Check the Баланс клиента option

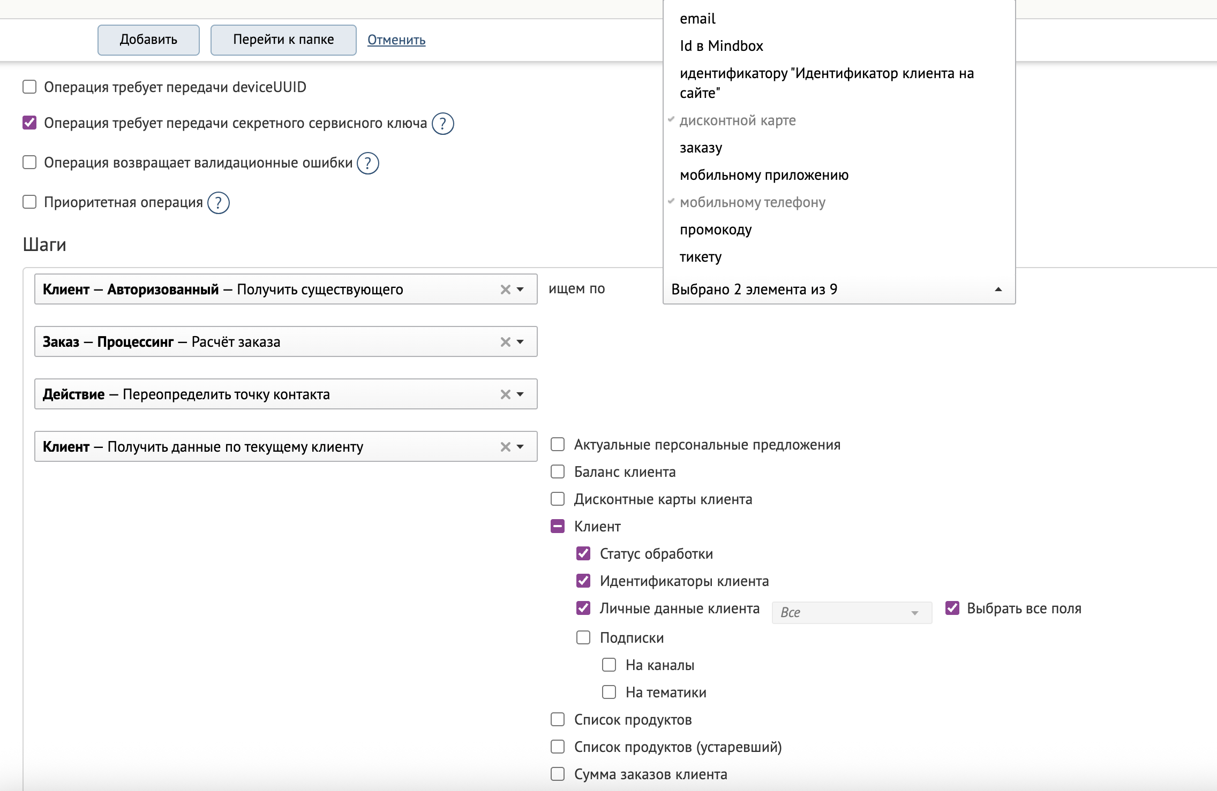[558, 471]
